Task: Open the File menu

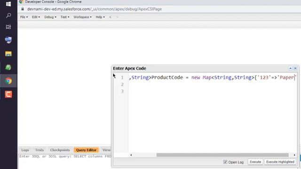Action: [24, 17]
